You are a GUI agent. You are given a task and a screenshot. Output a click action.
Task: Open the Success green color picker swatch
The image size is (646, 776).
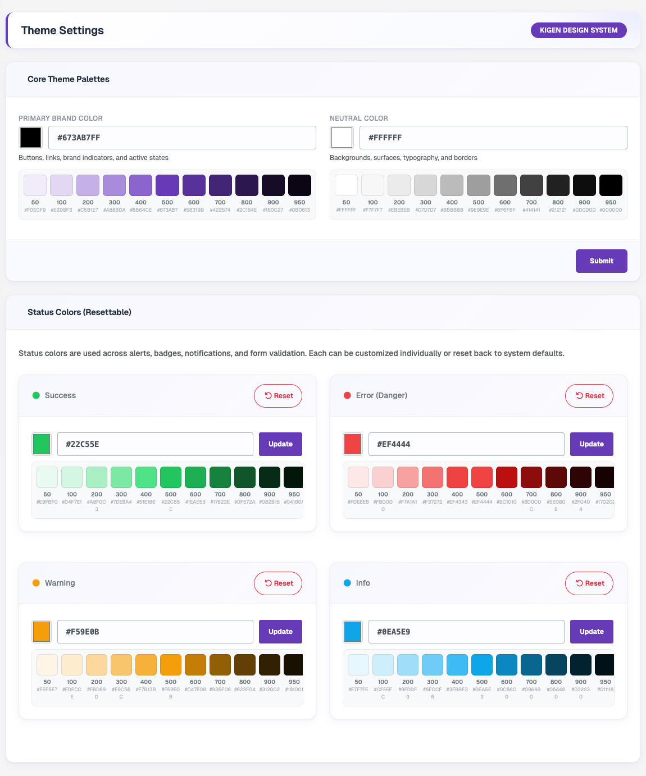pyautogui.click(x=42, y=444)
